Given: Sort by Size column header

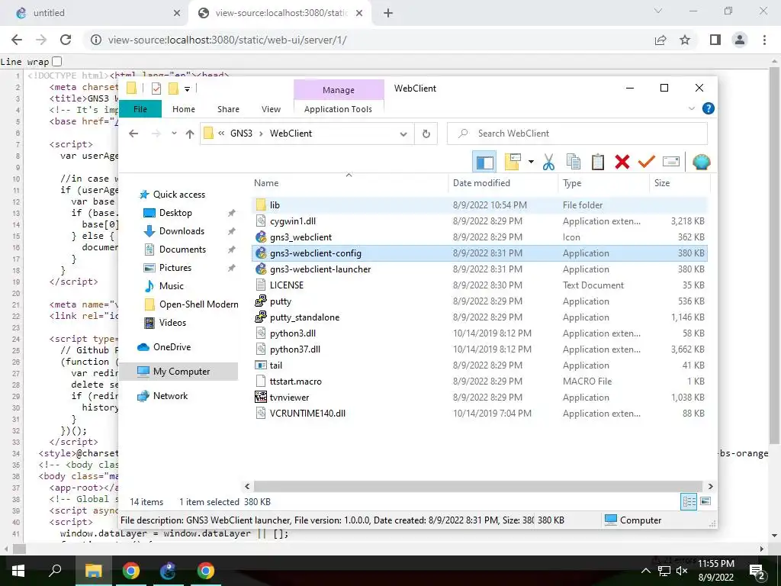Looking at the screenshot, I should pos(680,183).
